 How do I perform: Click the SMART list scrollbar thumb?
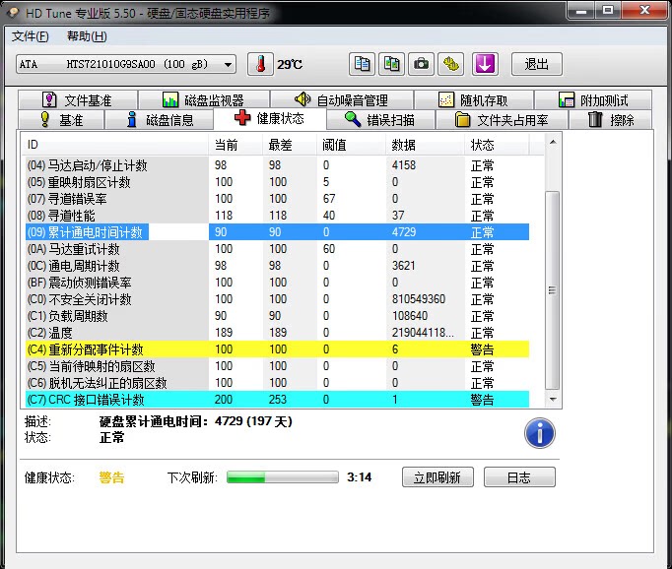(x=553, y=290)
